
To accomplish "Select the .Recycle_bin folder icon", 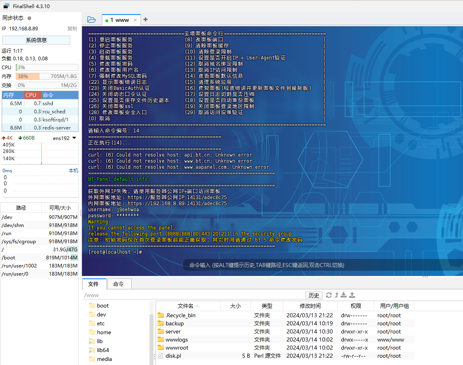I will 161,315.
